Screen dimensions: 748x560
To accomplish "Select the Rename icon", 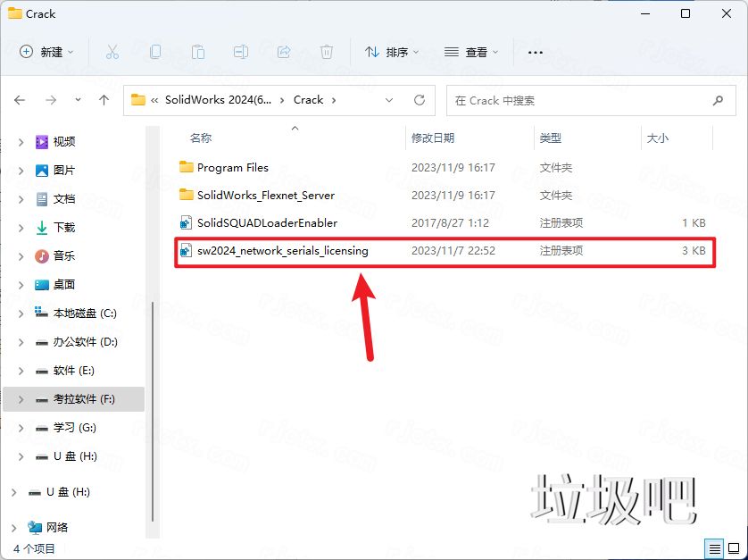I will [241, 53].
